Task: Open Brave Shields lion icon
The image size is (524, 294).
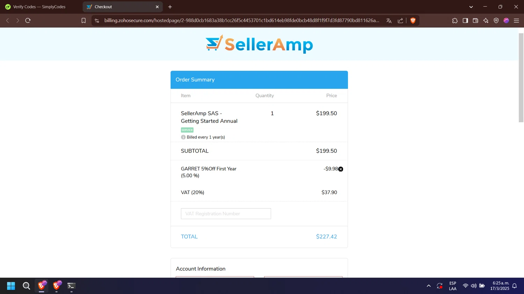Action: point(413,21)
